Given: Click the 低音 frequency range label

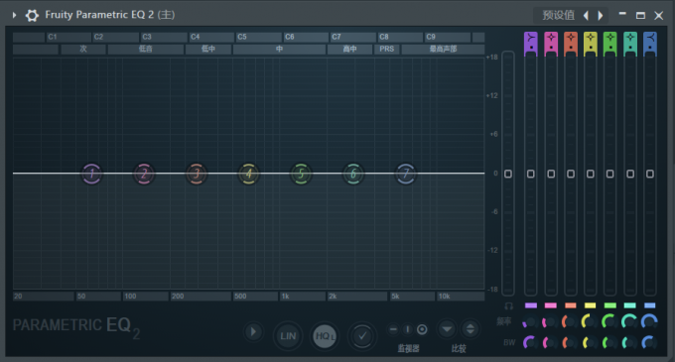Looking at the screenshot, I should click(146, 49).
